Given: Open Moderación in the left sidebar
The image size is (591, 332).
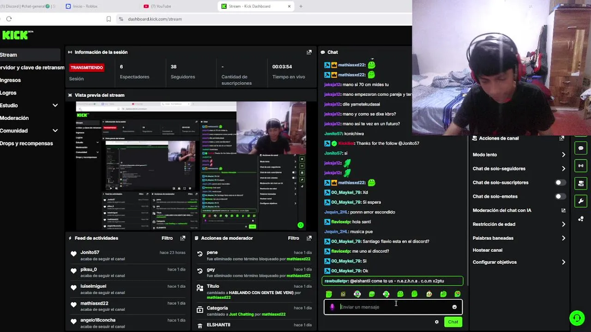Looking at the screenshot, I should point(14,119).
